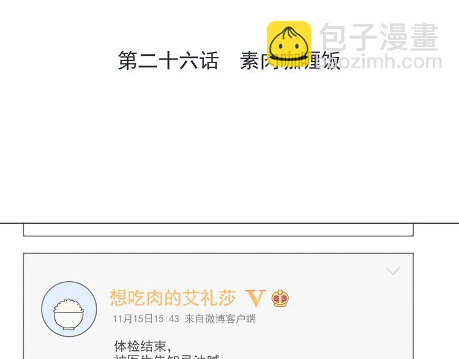Click the 第二十六话 chapter number
The height and width of the screenshot is (359, 459).
pos(168,61)
